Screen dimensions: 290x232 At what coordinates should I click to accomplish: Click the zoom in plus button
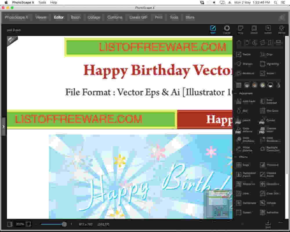pos(71,224)
